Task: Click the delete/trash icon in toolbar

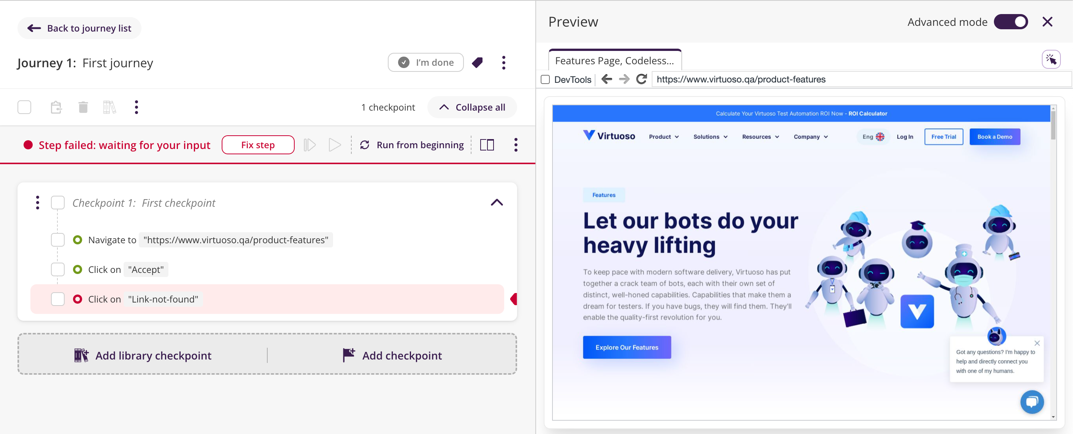Action: pos(83,107)
